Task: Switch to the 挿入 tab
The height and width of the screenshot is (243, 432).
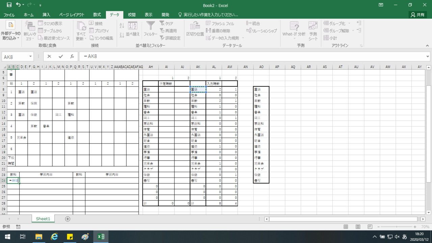Action: click(x=46, y=15)
